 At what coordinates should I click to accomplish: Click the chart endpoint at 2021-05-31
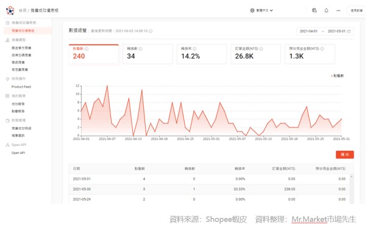click(341, 119)
